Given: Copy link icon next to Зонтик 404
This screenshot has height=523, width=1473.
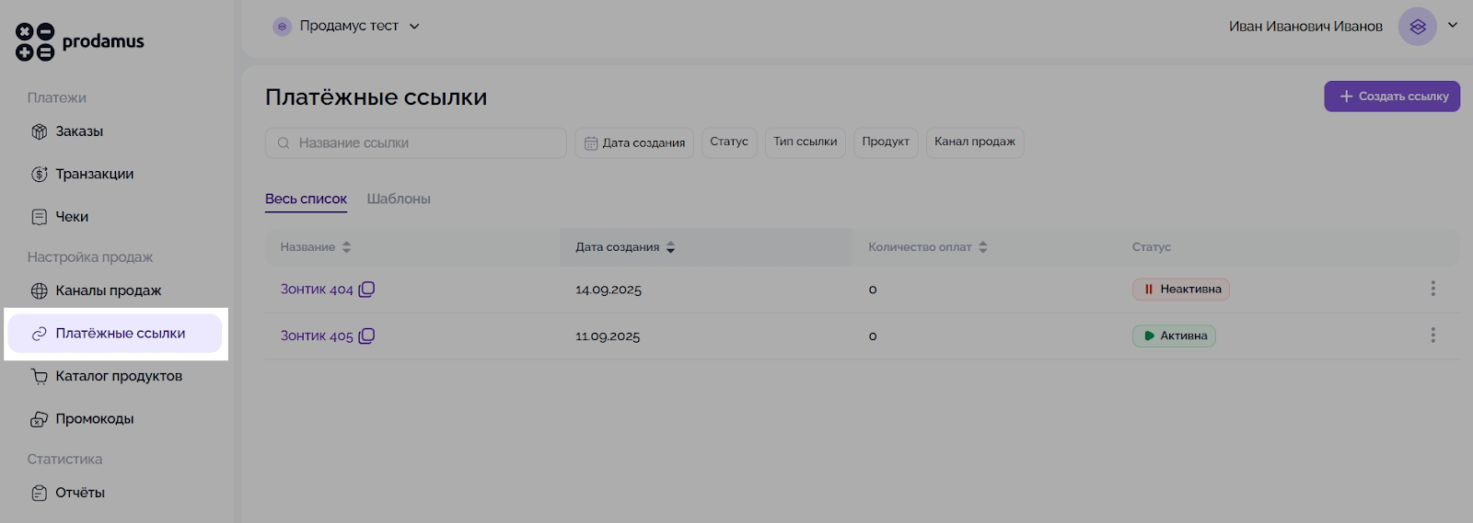Looking at the screenshot, I should (x=366, y=290).
